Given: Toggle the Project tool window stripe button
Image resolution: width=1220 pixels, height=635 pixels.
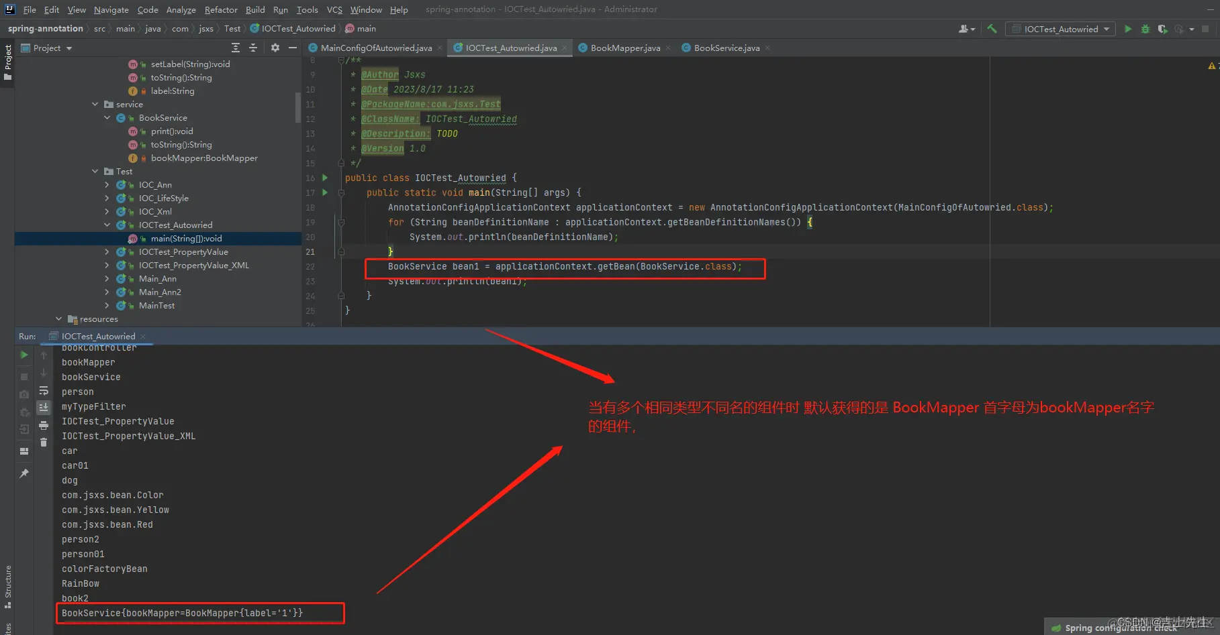Looking at the screenshot, I should [8, 62].
